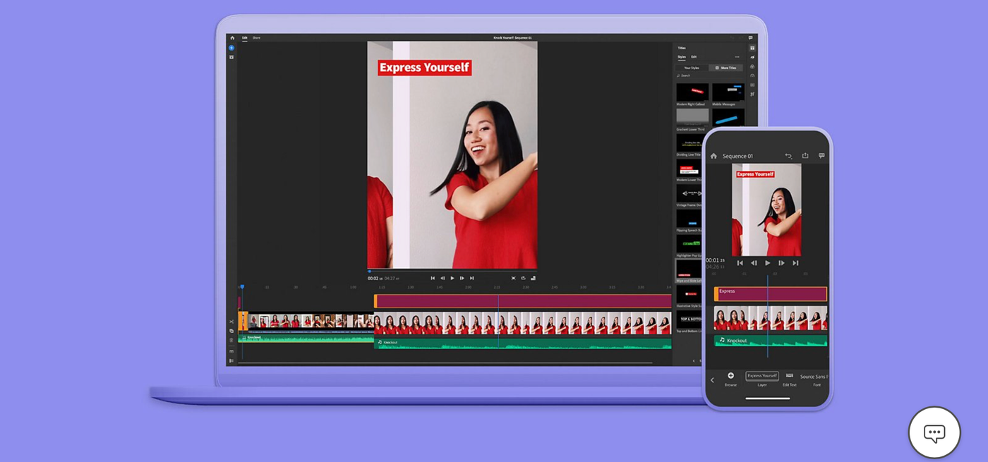Viewport: 988px width, 462px height.
Task: Open Edit tab in Titles panel
Action: [x=694, y=57]
